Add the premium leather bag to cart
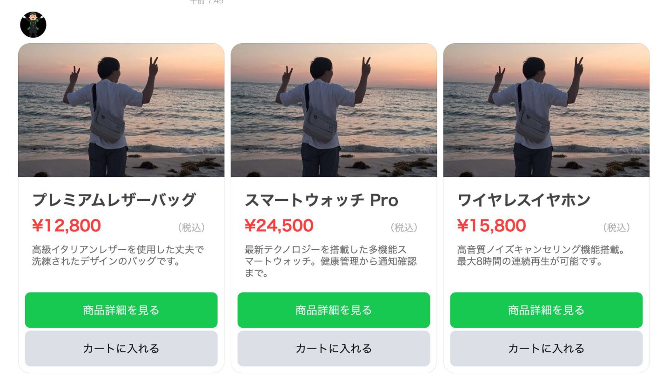 coord(121,349)
